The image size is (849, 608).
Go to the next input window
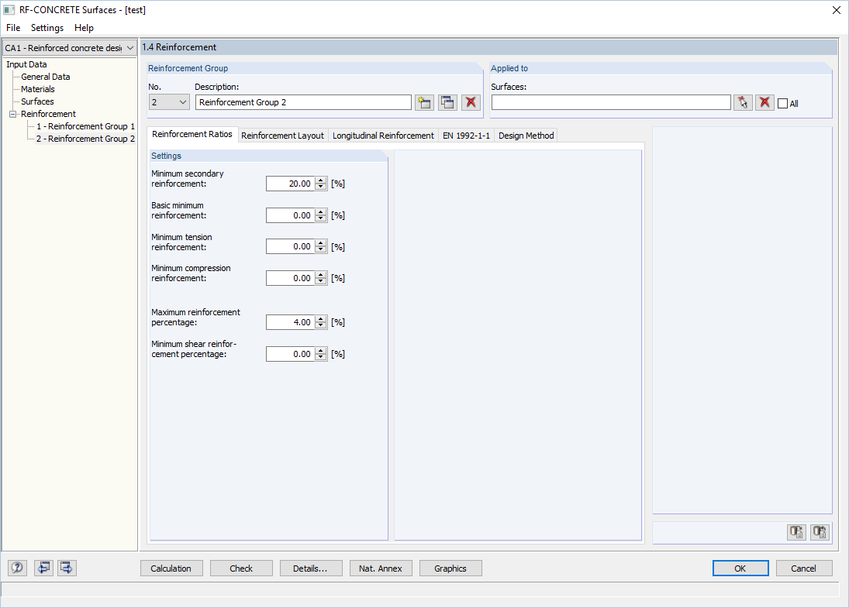pyautogui.click(x=67, y=568)
